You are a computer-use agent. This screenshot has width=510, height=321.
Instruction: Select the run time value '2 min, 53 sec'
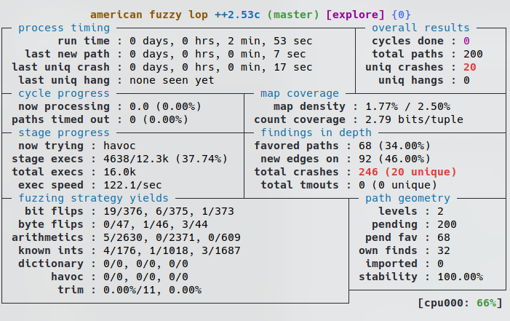click(270, 41)
